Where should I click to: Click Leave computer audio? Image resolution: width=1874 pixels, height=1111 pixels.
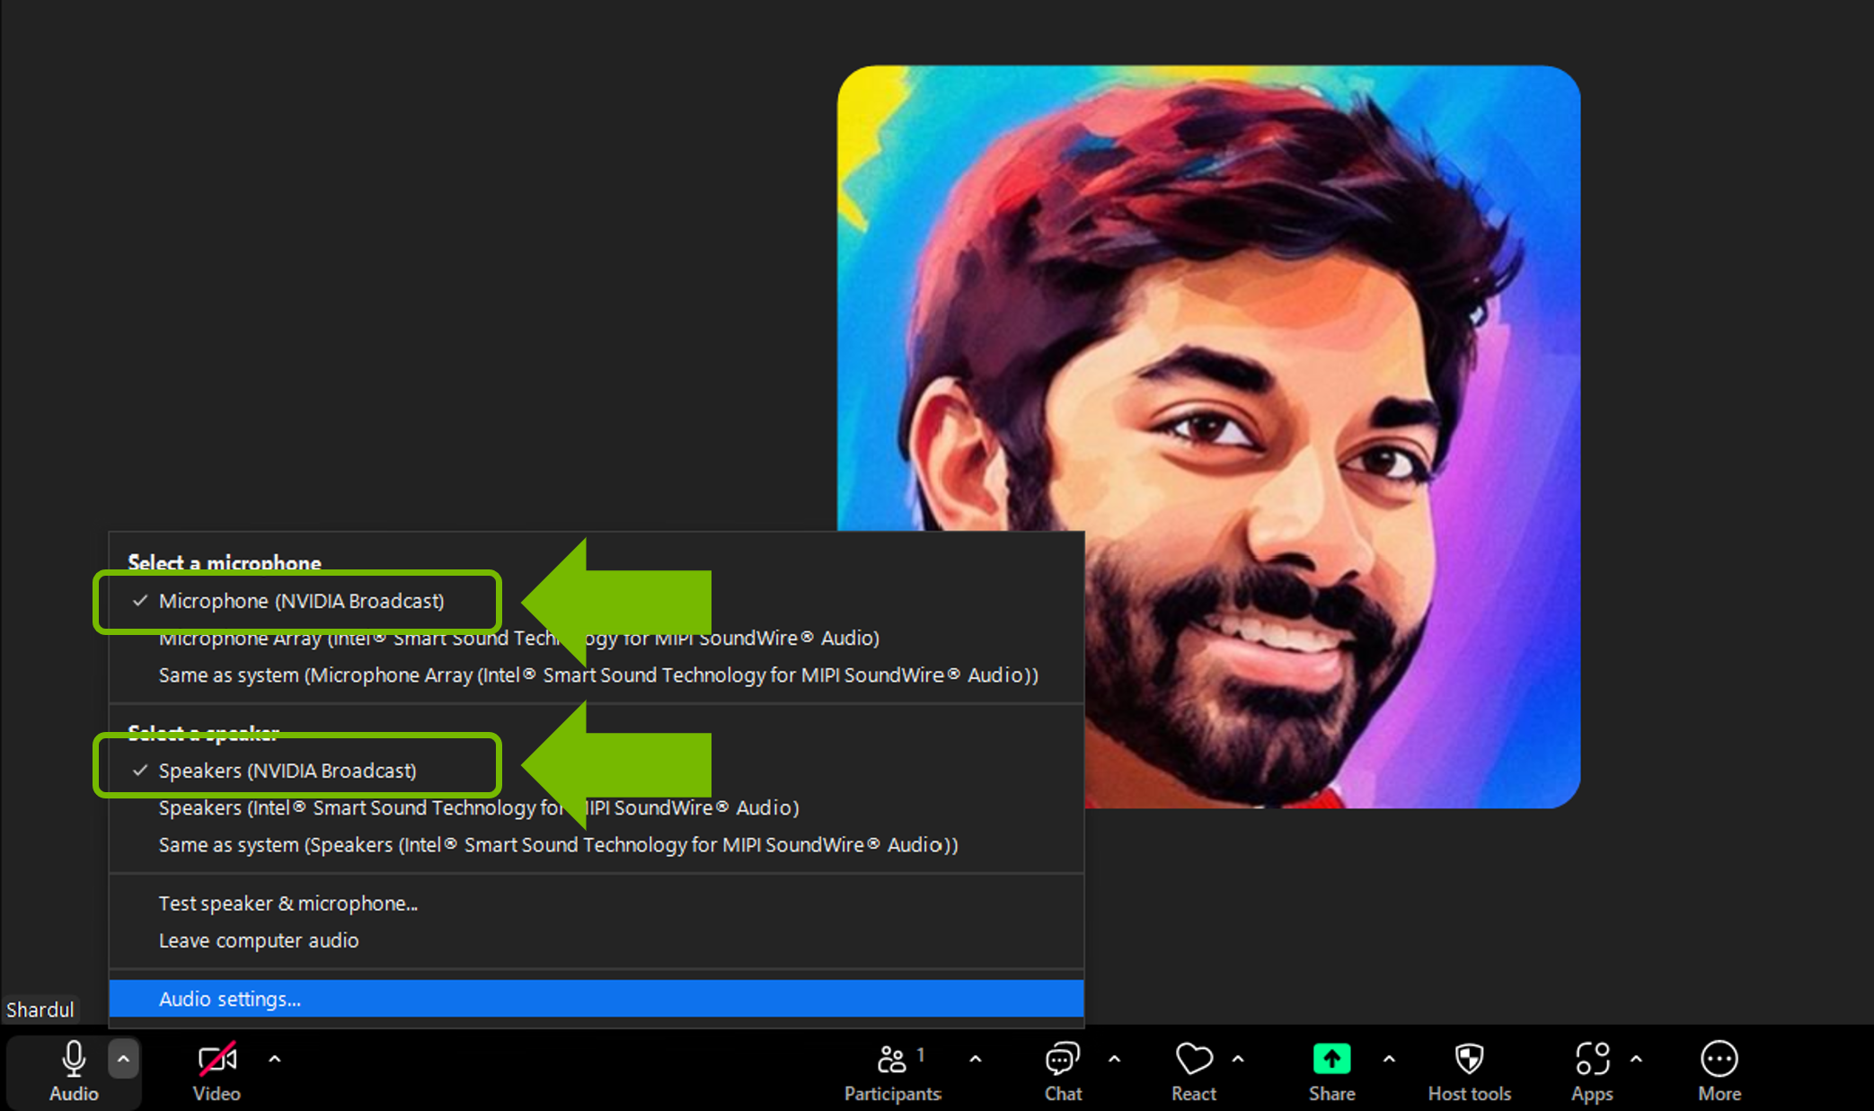[x=259, y=940]
